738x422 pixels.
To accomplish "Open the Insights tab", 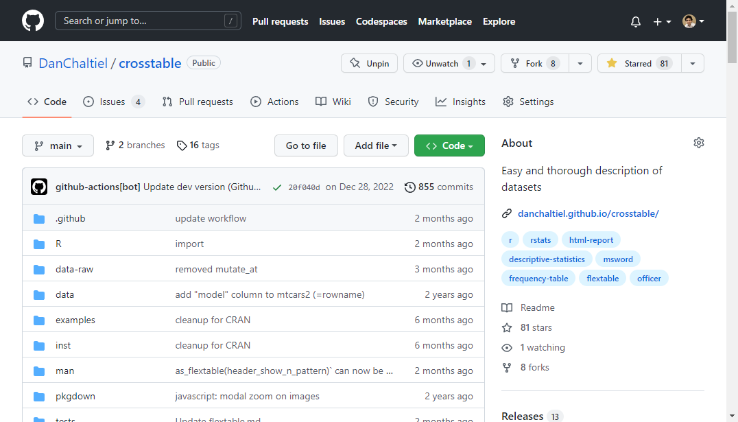I will [460, 102].
